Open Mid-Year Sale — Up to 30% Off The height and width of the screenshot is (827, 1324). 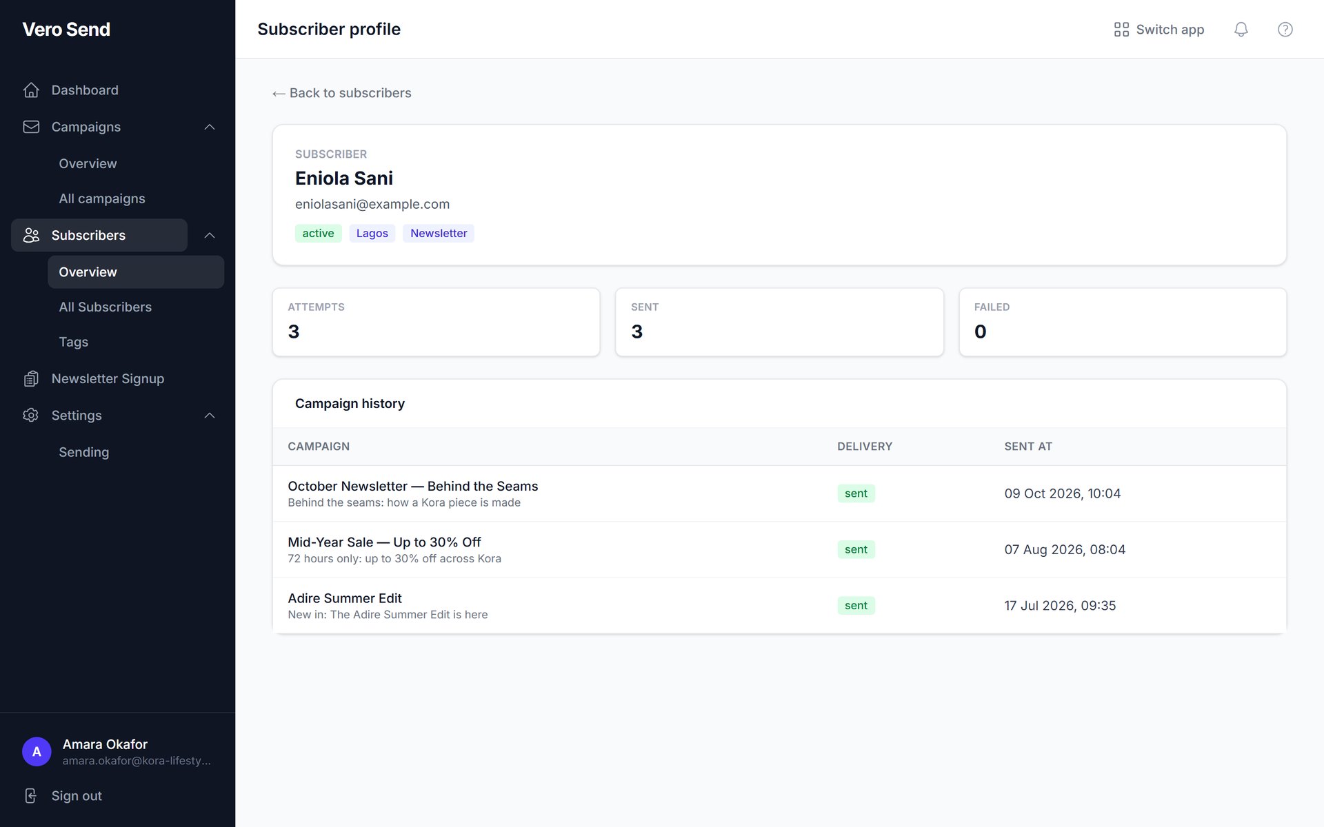(384, 542)
